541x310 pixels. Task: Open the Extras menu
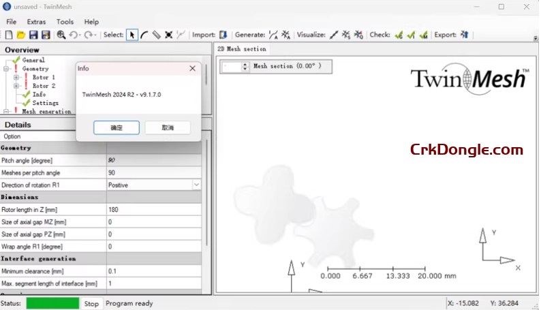[36, 22]
